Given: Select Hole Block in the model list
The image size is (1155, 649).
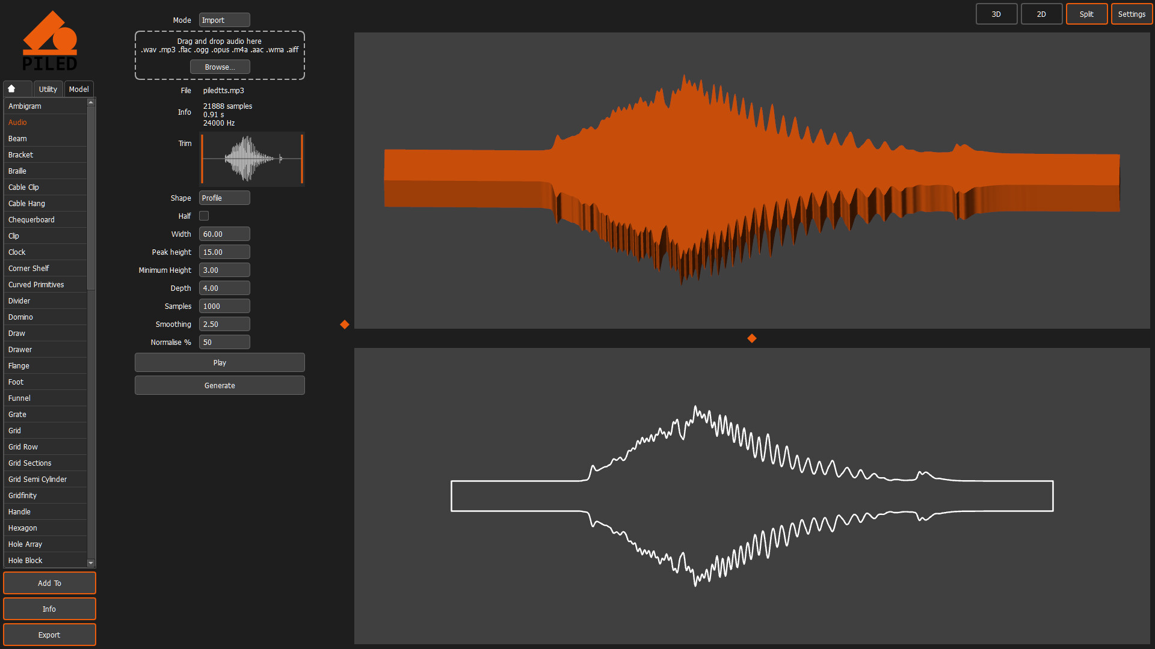Looking at the screenshot, I should pos(45,561).
